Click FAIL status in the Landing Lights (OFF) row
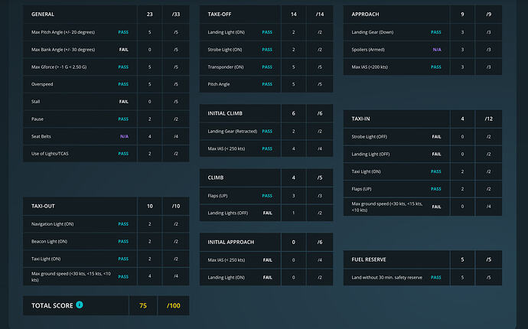This screenshot has height=329, width=528. point(267,213)
